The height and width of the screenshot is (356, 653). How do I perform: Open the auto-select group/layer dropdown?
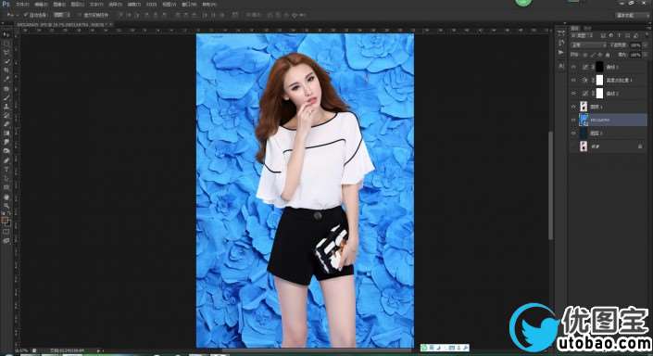61,15
